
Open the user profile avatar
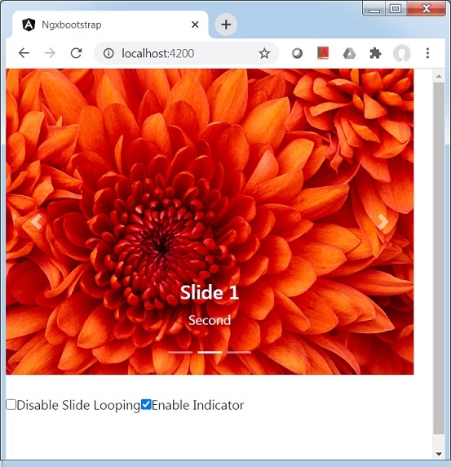(x=401, y=54)
